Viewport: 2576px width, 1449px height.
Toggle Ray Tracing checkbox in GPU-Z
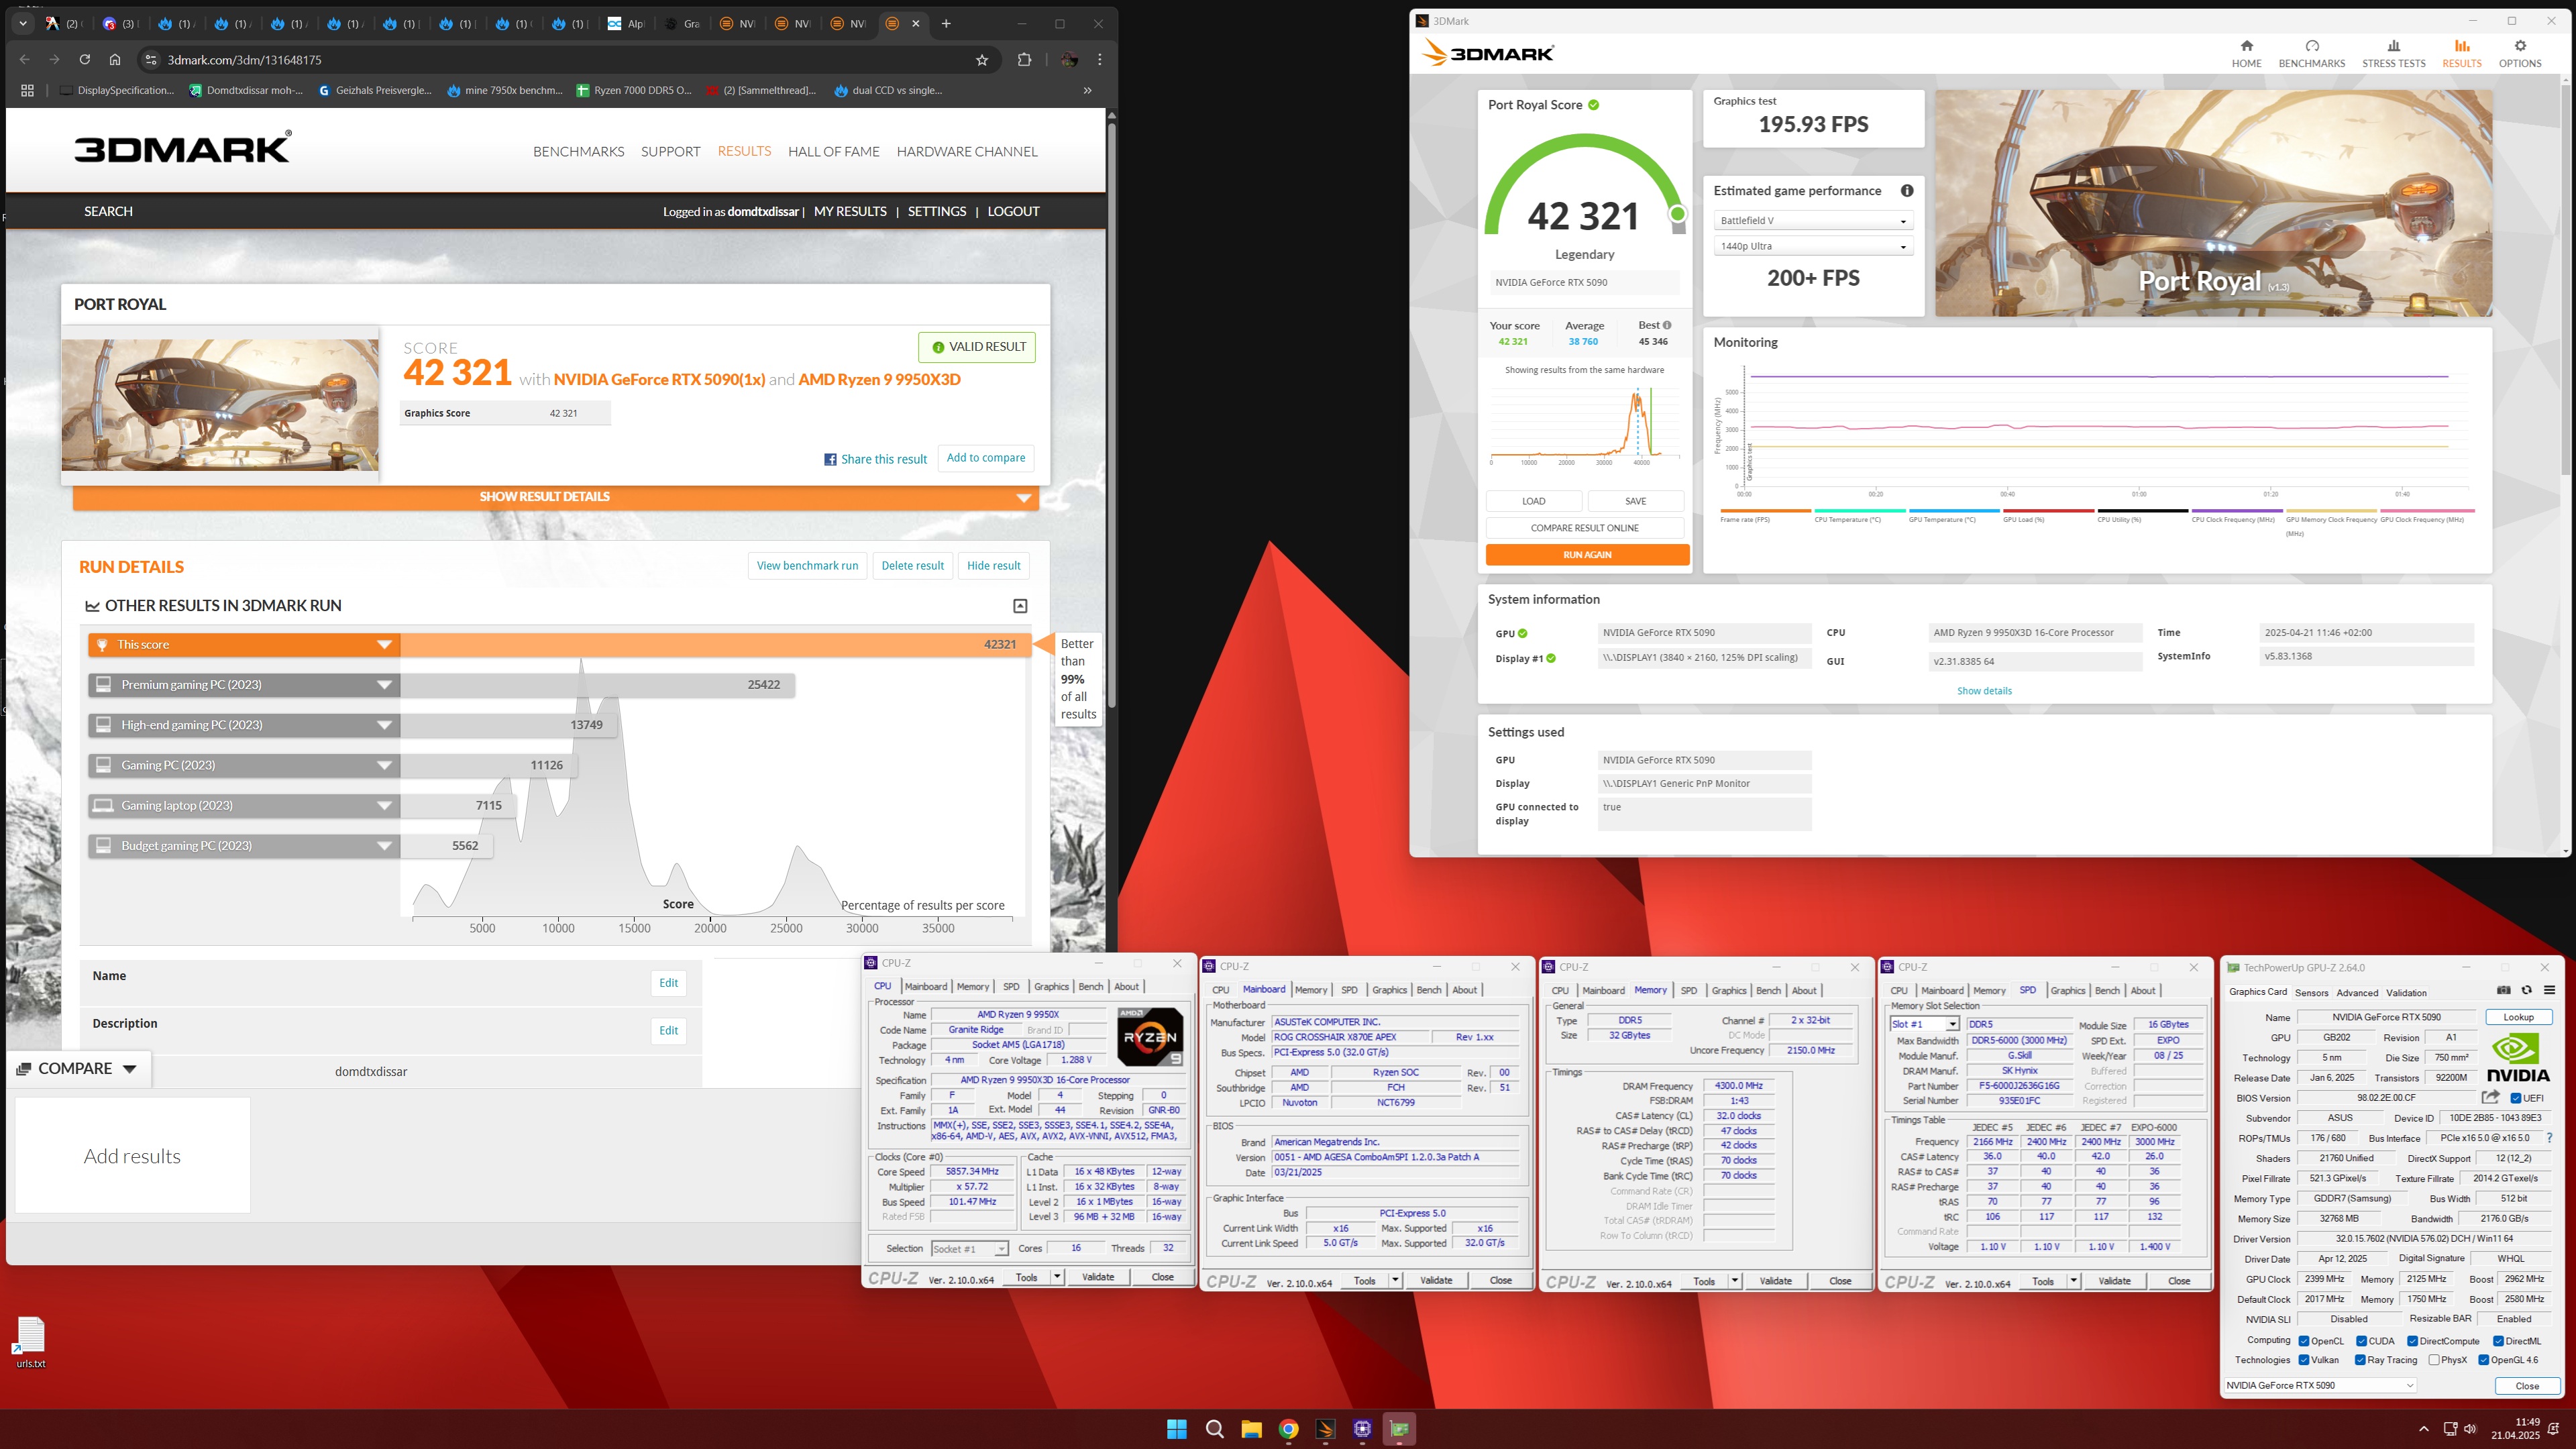tap(2360, 1360)
